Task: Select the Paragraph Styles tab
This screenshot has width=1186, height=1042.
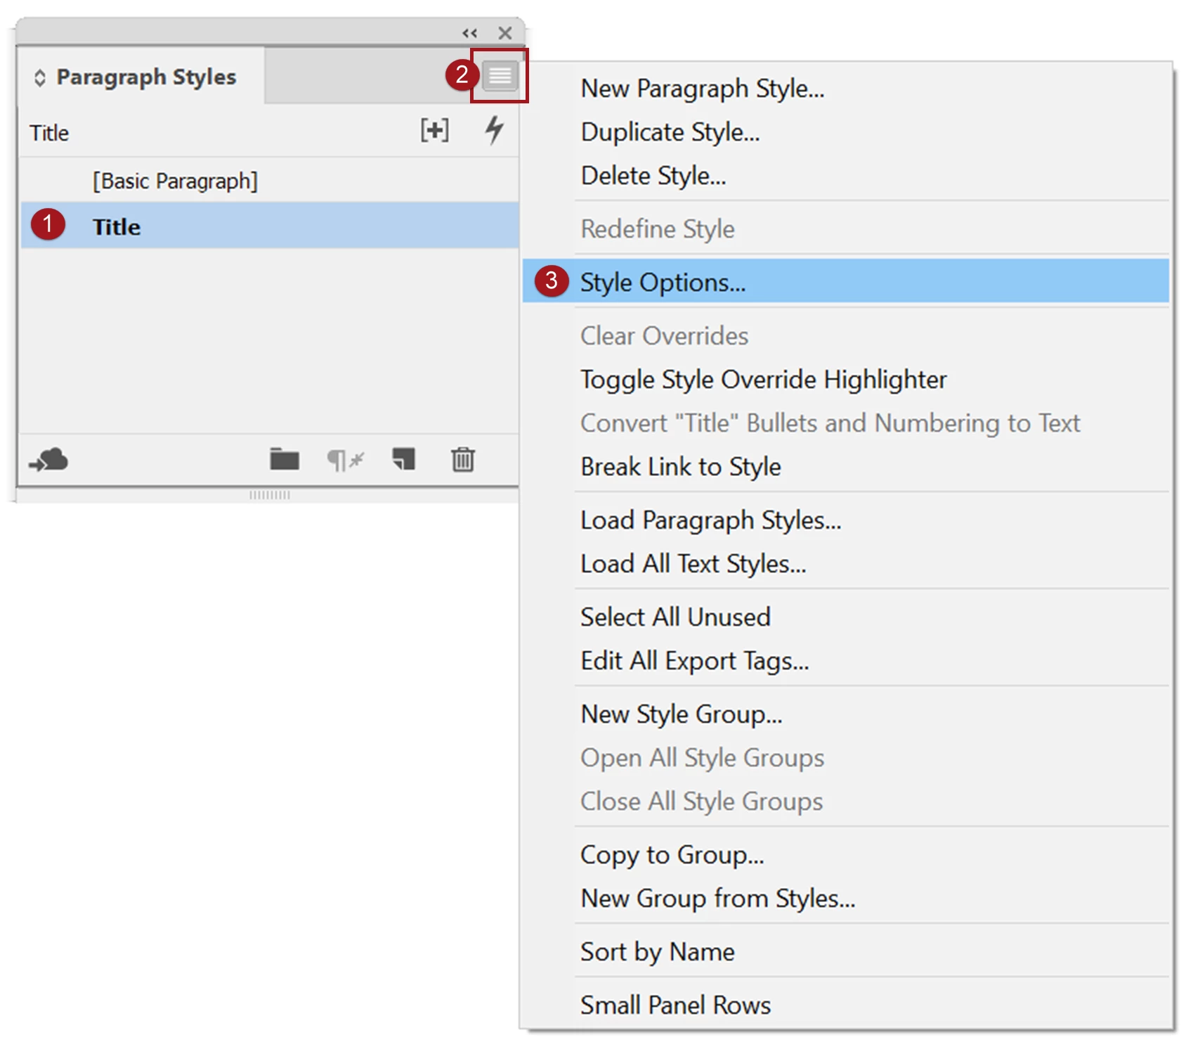Action: pos(141,76)
